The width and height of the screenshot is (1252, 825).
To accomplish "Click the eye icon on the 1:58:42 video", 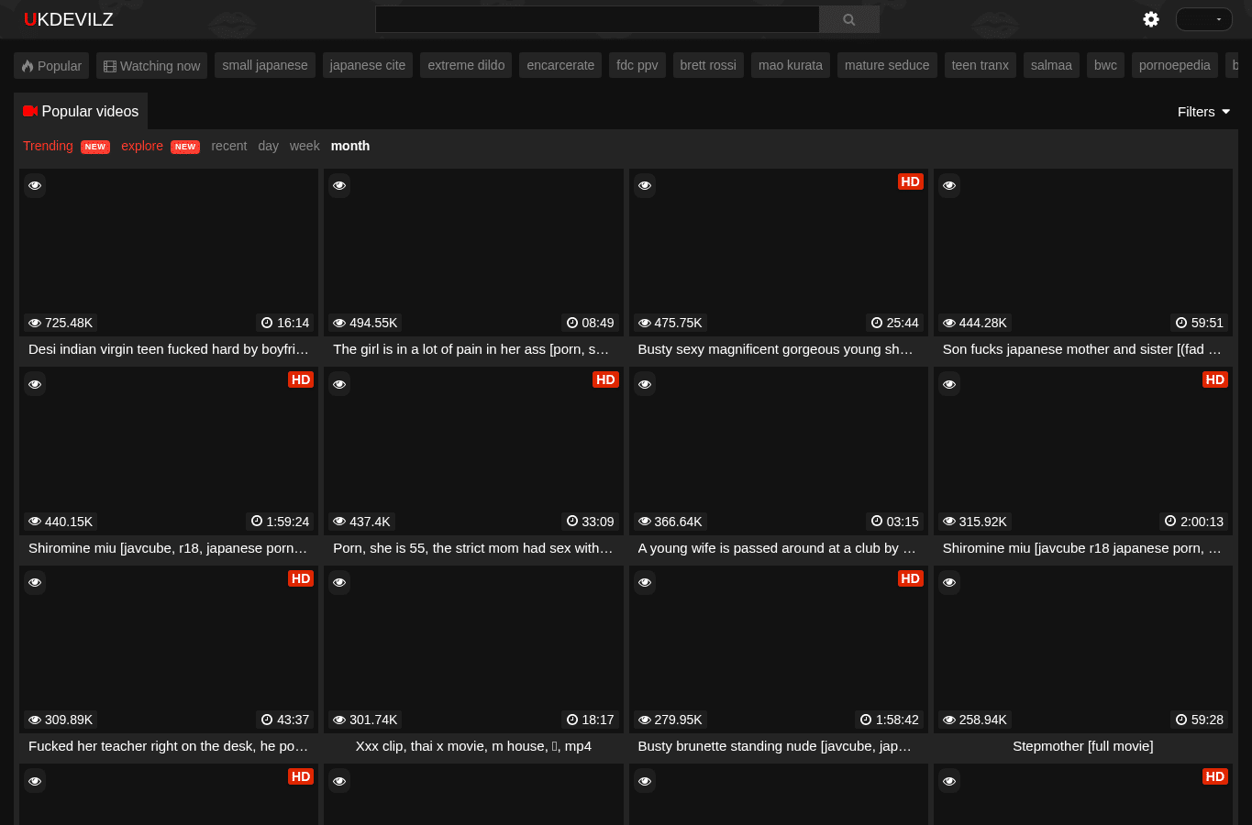I will 645,582.
